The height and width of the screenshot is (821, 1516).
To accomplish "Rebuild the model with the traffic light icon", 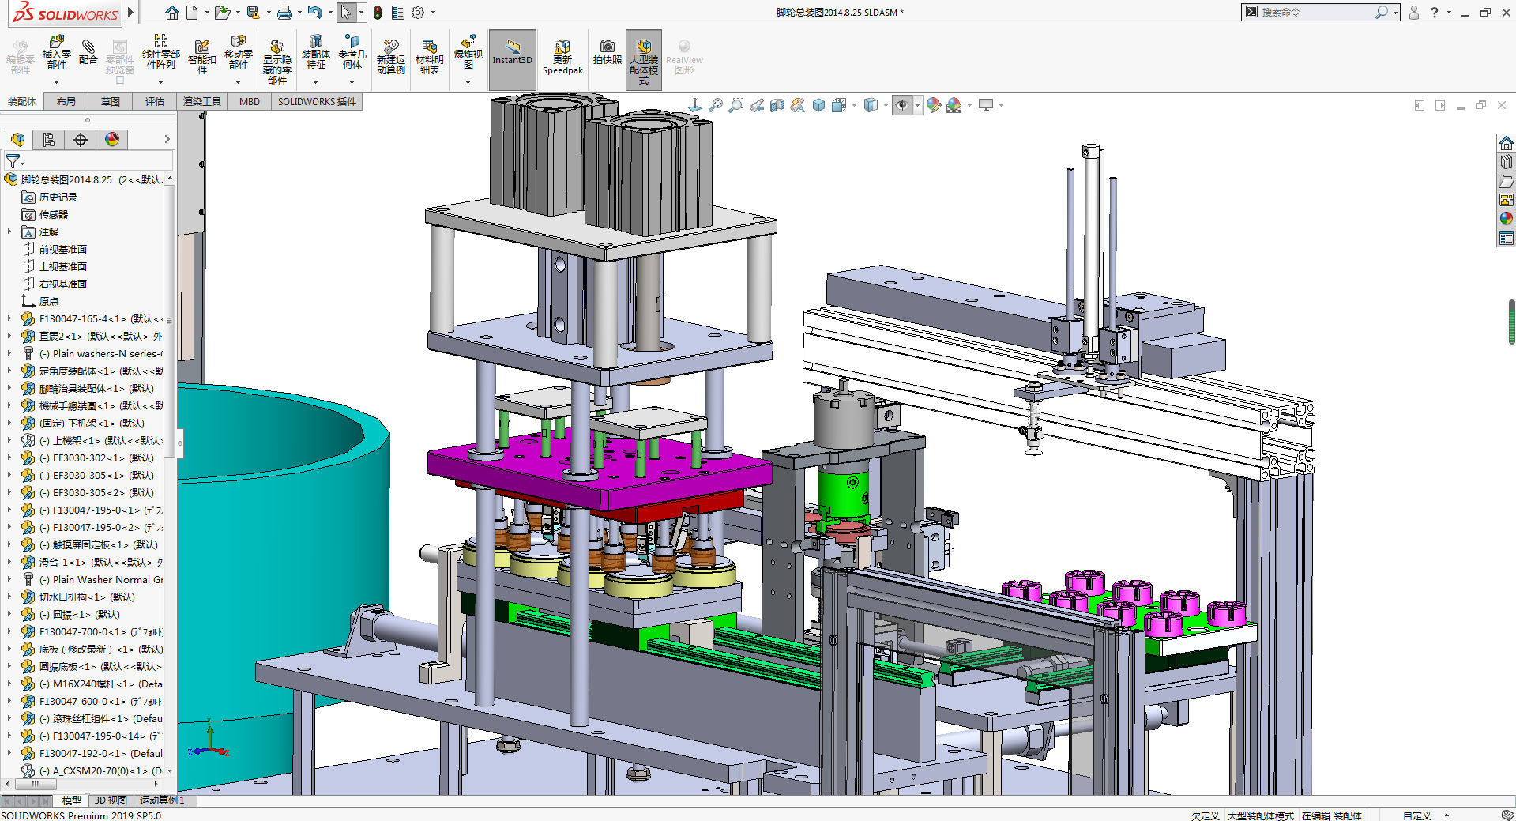I will tap(378, 13).
